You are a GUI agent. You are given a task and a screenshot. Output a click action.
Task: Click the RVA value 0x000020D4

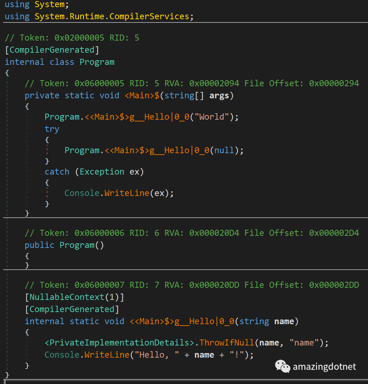click(214, 233)
